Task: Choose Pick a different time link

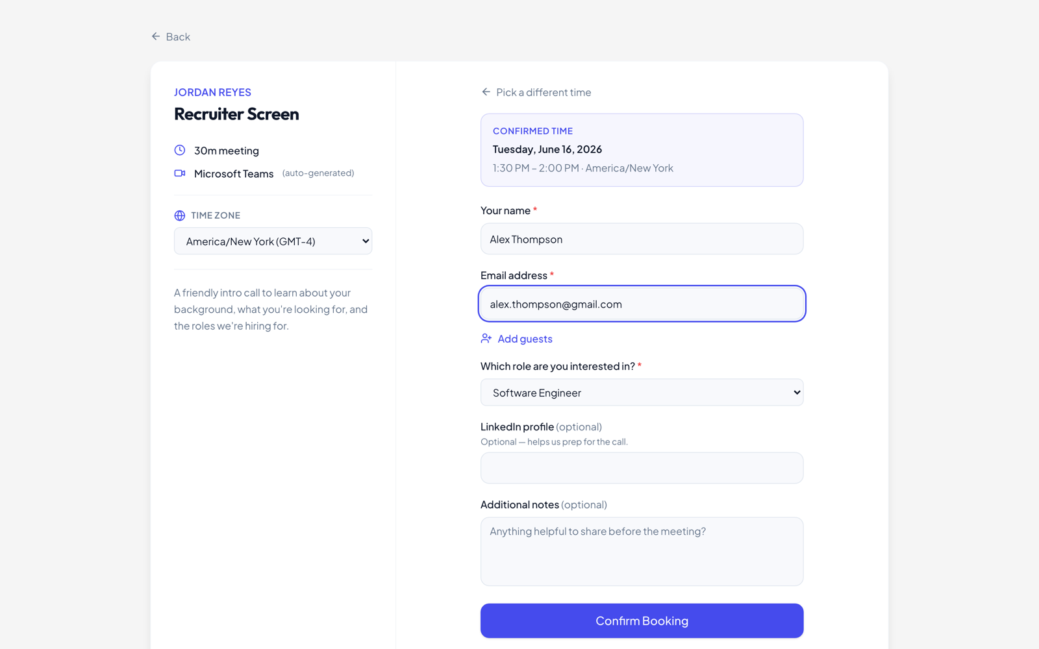Action: 536,92
